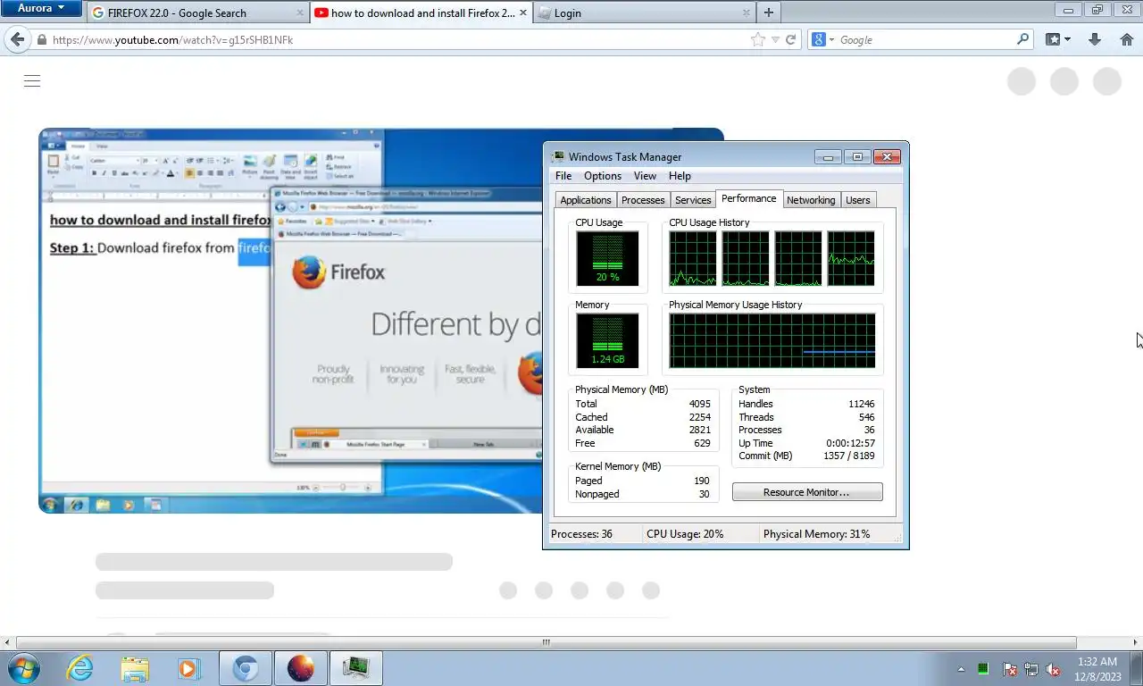Click the muted volume tray icon
1143x686 pixels.
click(1053, 669)
